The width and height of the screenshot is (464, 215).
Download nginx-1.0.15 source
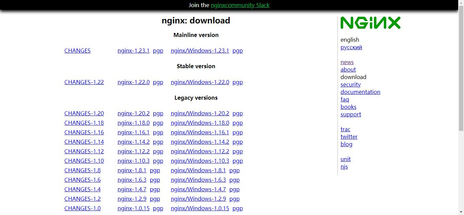click(133, 208)
